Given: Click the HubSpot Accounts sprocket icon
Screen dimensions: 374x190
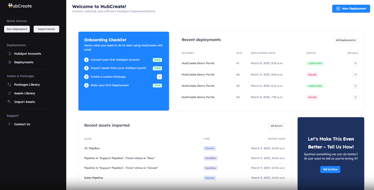Looking at the screenshot, I should pyautogui.click(x=9, y=53).
